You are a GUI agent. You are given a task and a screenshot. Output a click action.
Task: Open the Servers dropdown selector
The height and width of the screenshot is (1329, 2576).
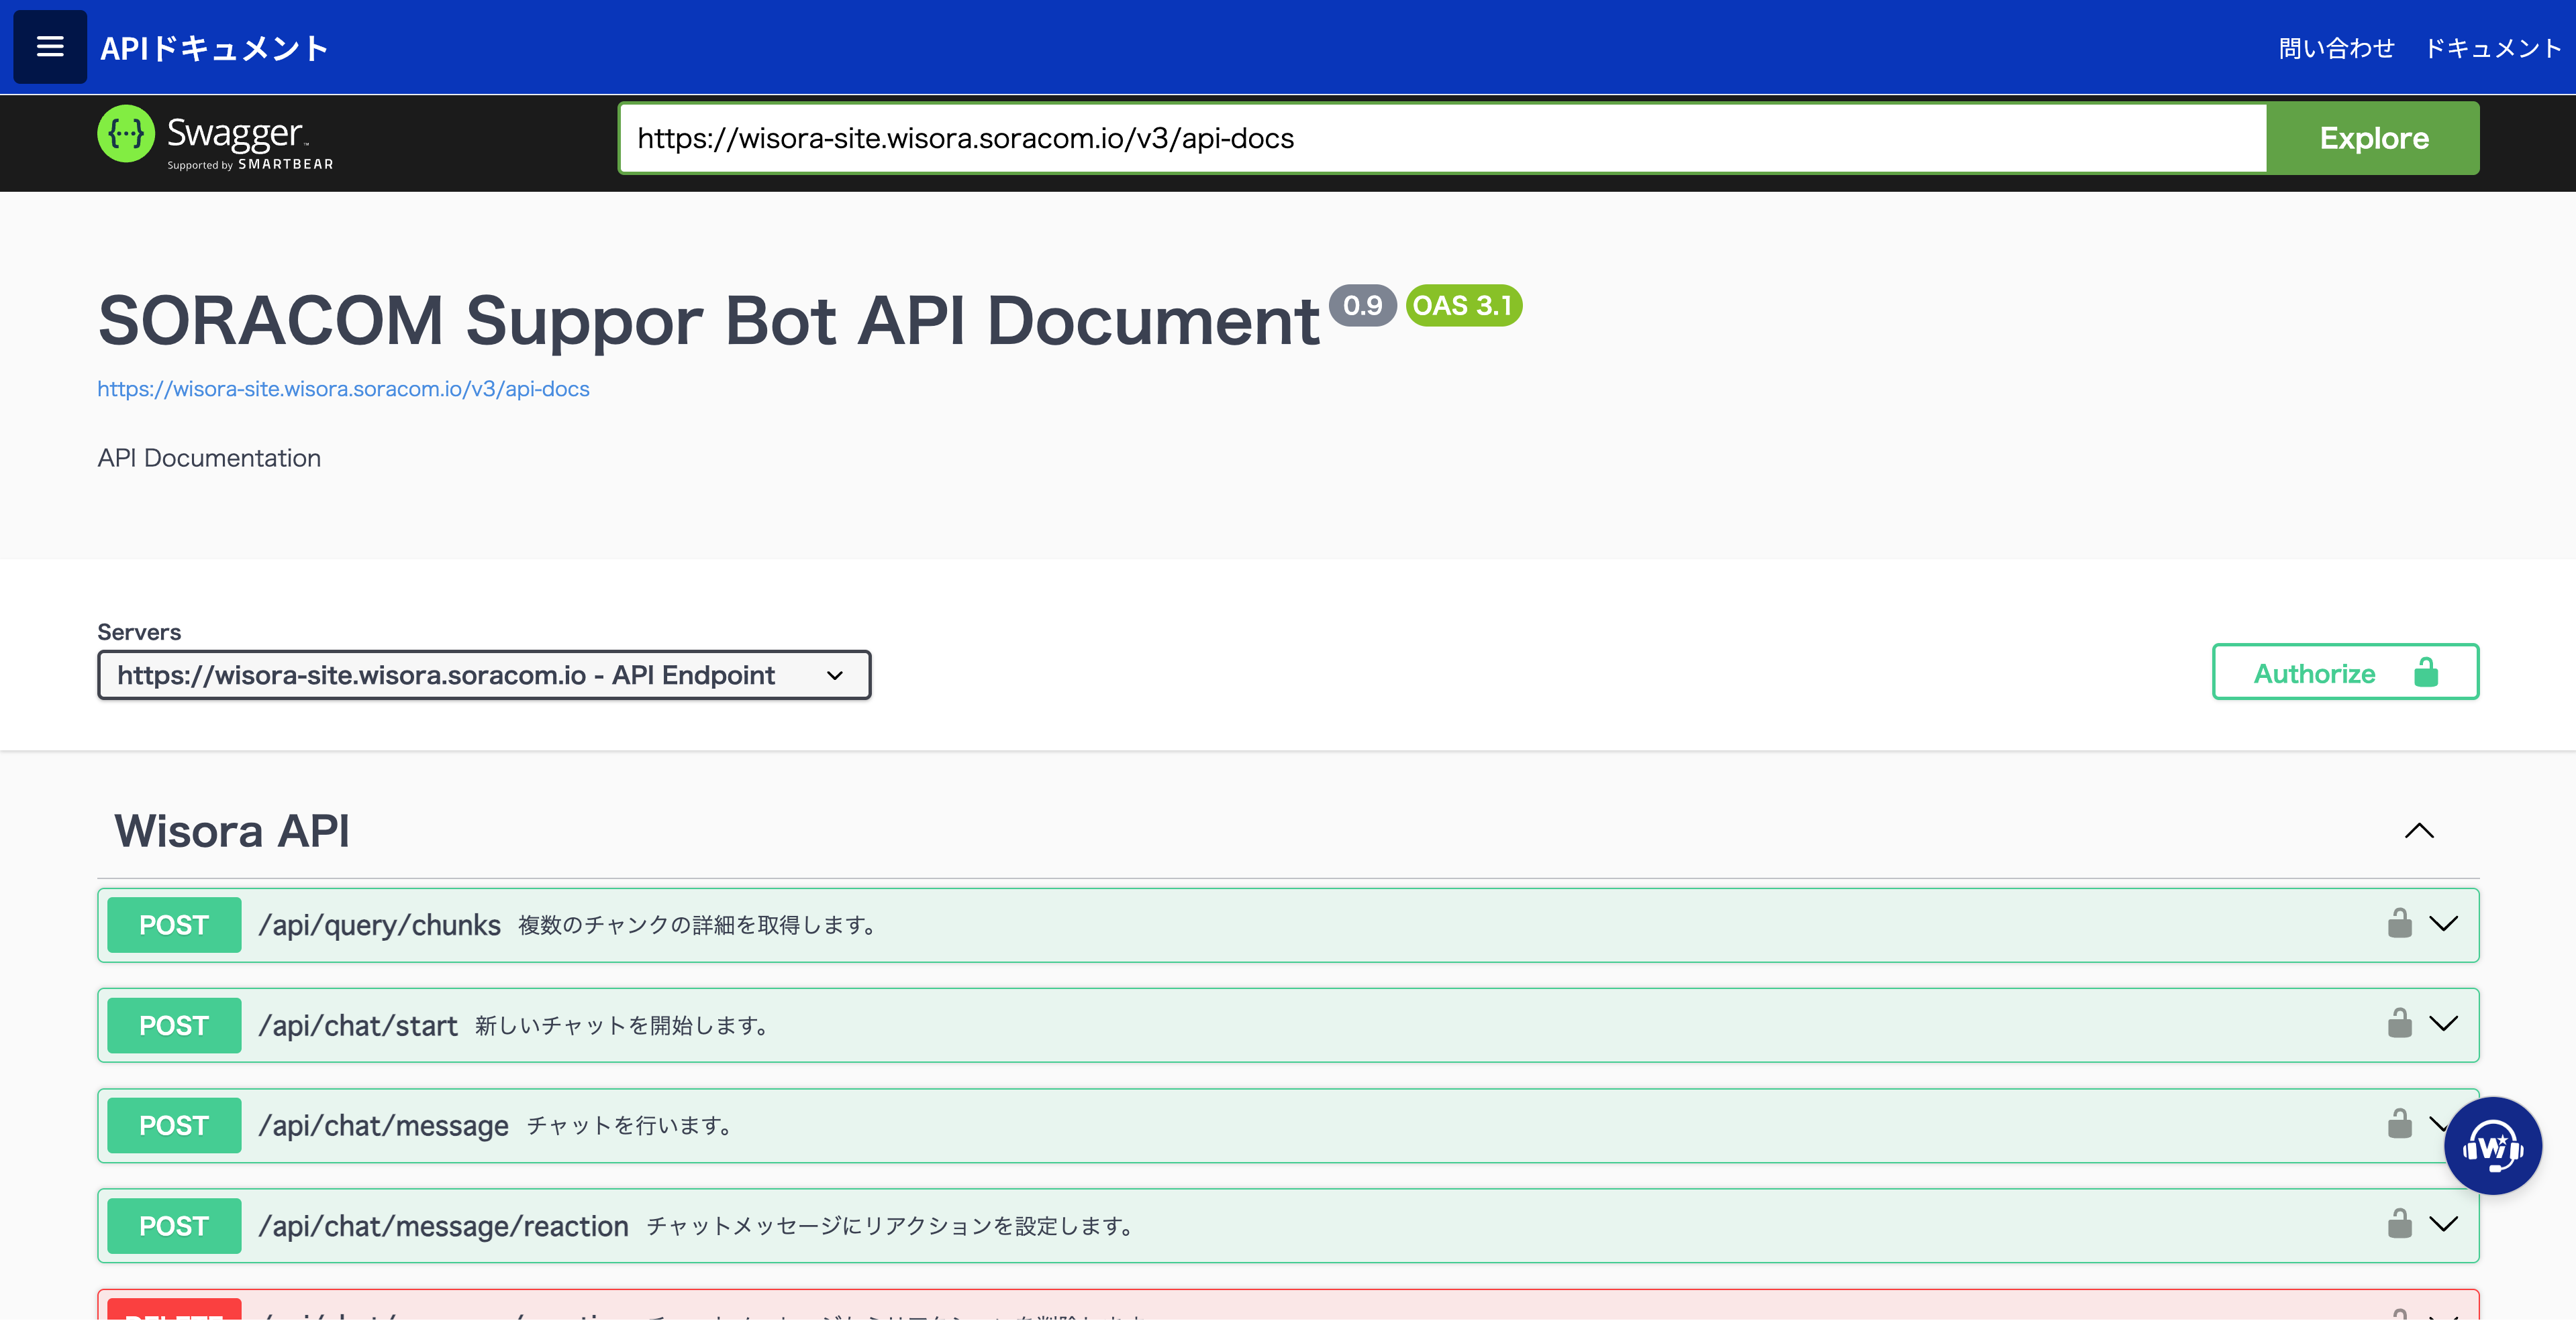coord(484,675)
